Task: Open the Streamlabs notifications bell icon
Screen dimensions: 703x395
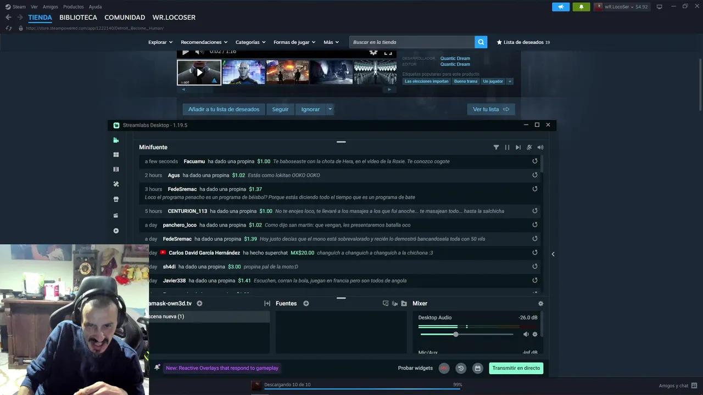Action: tap(157, 368)
